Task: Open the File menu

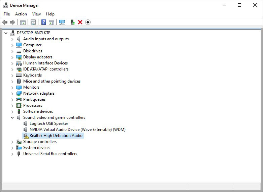Action: pyautogui.click(x=7, y=14)
